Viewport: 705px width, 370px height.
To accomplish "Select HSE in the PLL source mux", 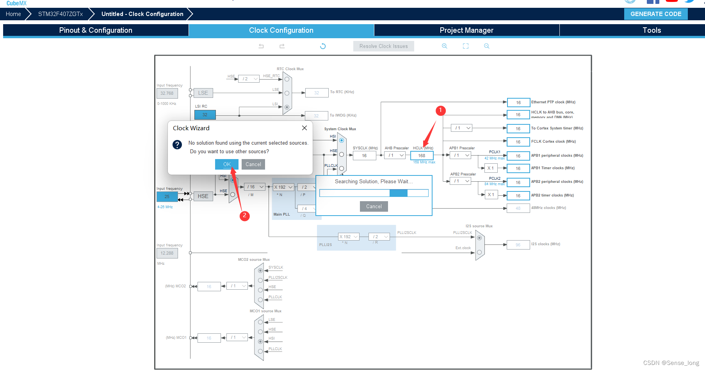I will 233,195.
